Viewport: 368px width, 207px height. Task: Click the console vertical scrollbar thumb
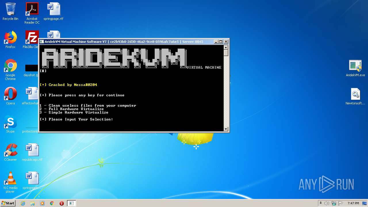pos(226,53)
